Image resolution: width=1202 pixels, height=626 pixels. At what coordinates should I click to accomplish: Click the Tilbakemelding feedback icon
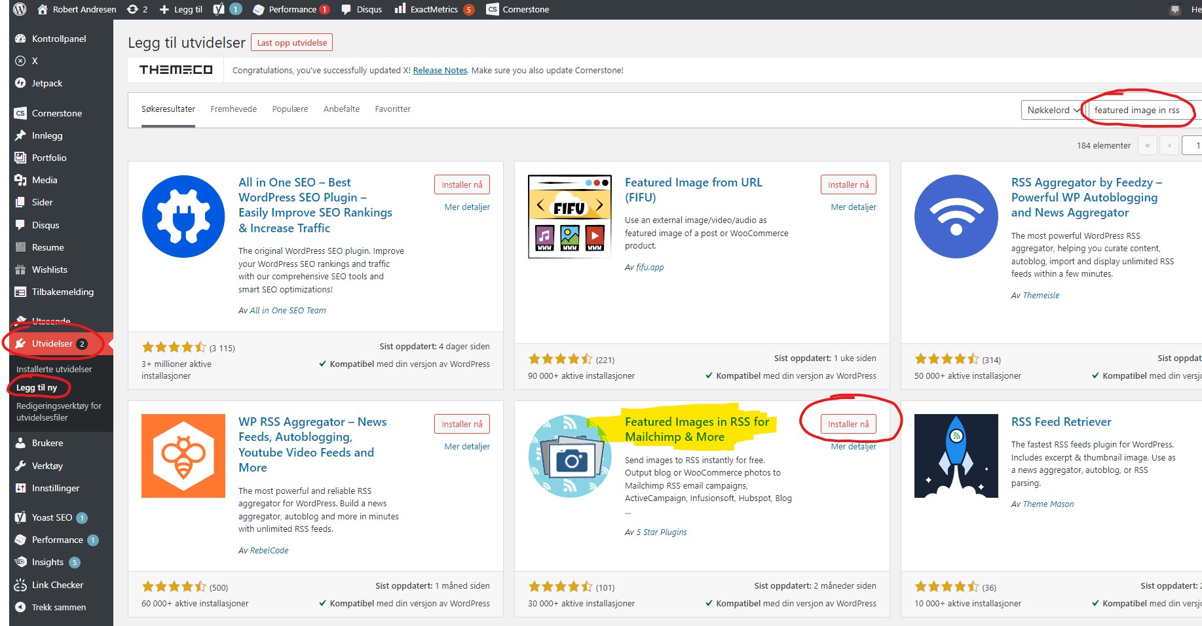pos(20,292)
